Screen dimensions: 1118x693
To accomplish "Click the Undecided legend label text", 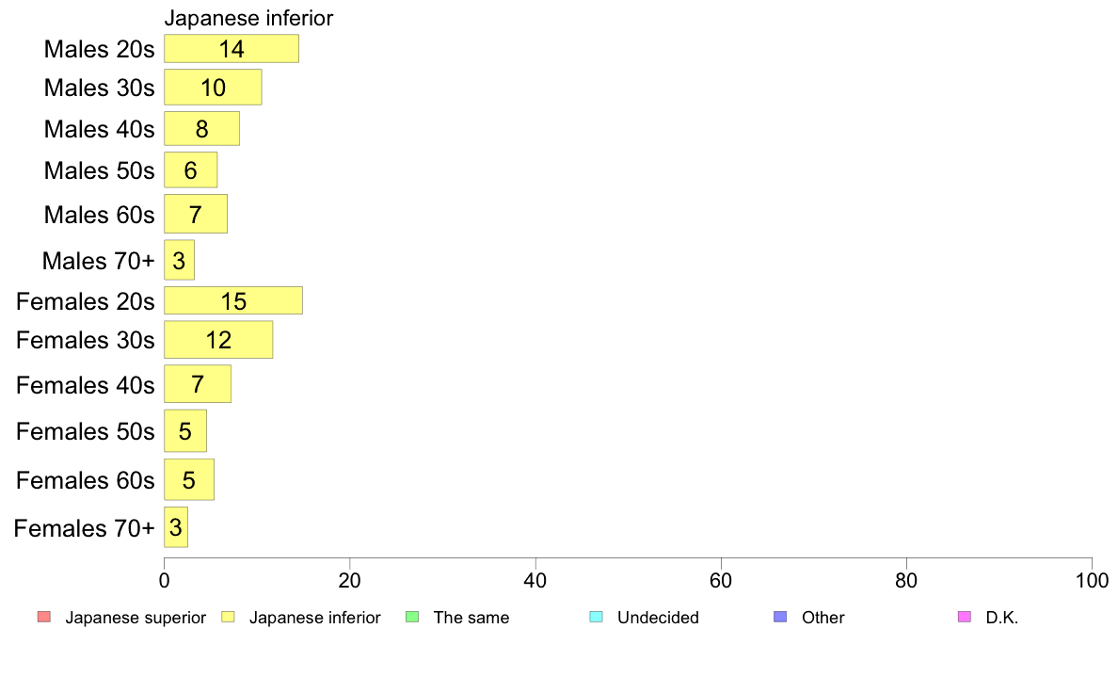I will point(658,618).
